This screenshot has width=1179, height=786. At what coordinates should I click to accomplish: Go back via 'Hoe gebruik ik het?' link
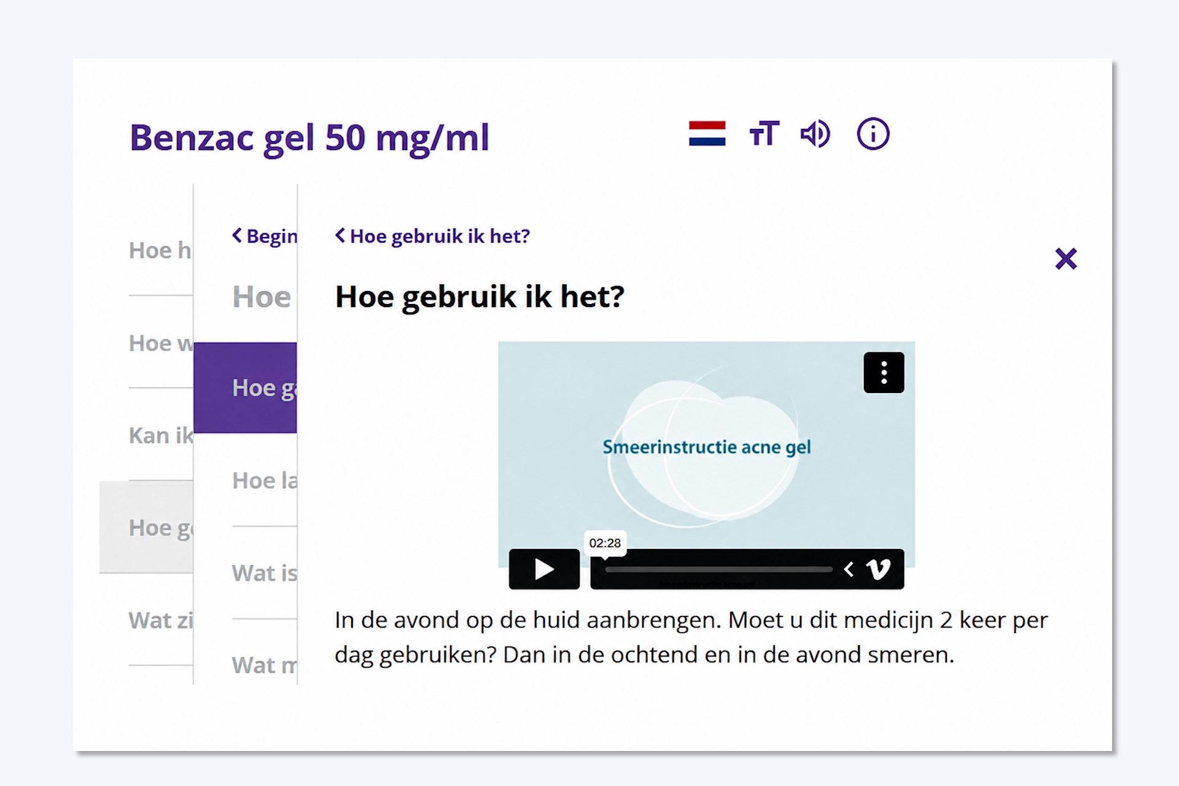[432, 236]
